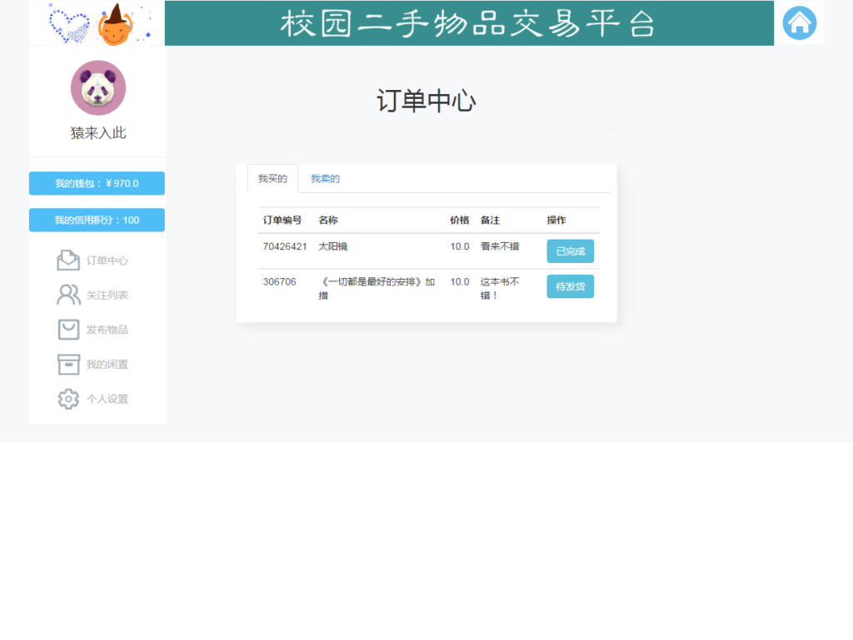Screen dimensions: 853x640
Task: Select the 我买的 tab
Action: point(272,177)
